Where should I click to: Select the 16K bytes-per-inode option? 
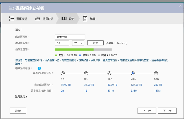click(x=109, y=73)
